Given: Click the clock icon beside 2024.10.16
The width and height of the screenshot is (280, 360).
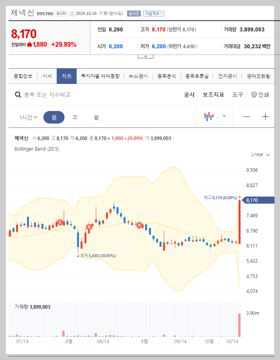Looking at the screenshot, I should click(x=72, y=13).
